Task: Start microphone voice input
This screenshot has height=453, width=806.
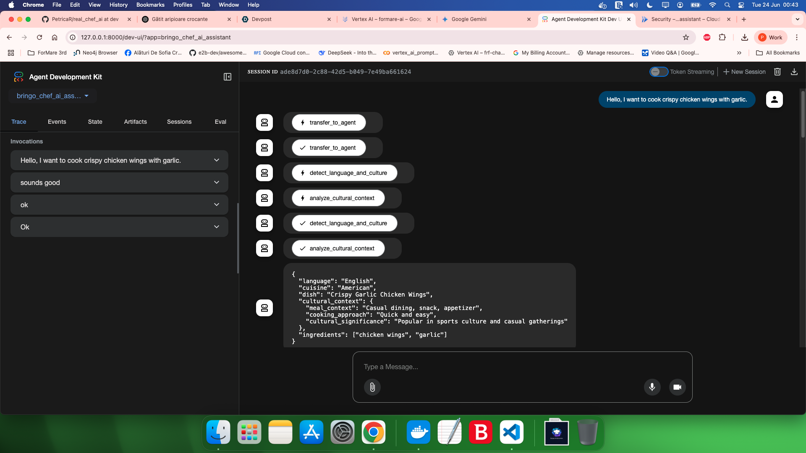Action: tap(652, 387)
